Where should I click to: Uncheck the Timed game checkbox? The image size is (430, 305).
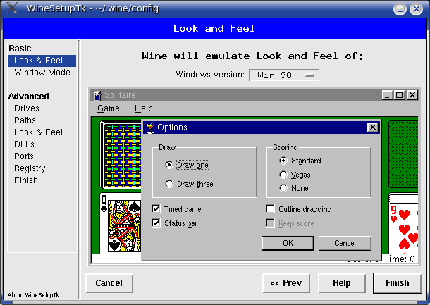coord(156,209)
